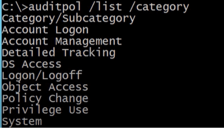224x128 pixels.
Task: Click the /list argument in the command
Action: coord(106,7)
